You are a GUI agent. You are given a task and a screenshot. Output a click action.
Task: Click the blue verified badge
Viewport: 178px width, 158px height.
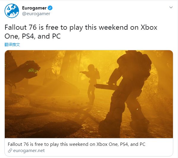(50, 8)
